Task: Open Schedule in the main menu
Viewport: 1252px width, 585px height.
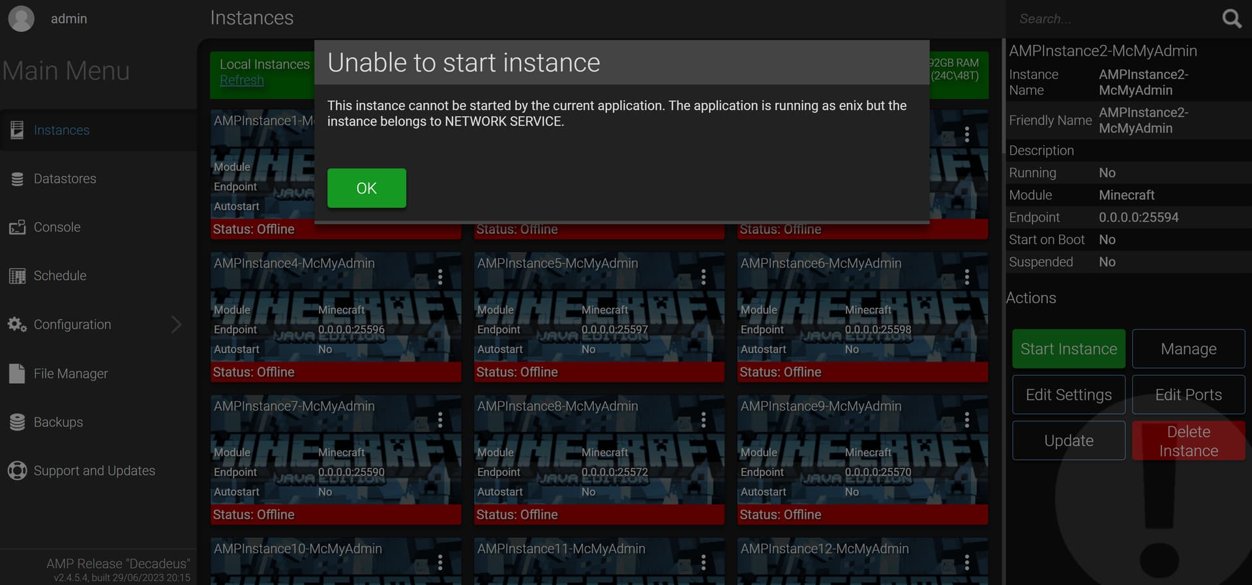Action: coord(98,276)
